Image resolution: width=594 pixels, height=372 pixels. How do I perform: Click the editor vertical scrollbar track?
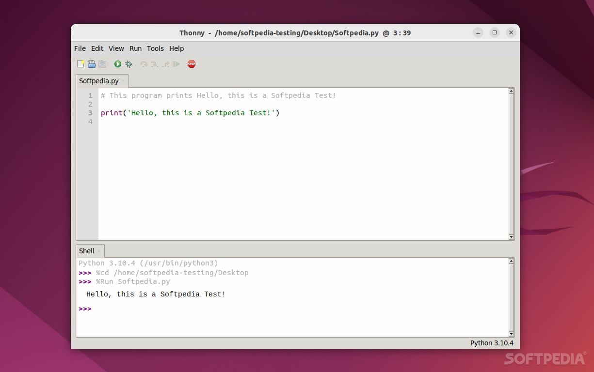[x=511, y=164]
